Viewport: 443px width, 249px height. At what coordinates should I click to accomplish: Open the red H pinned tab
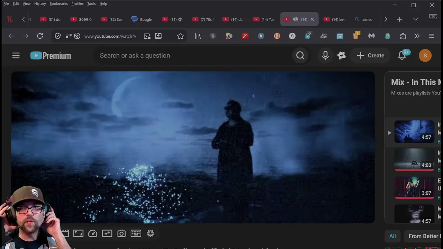10,19
